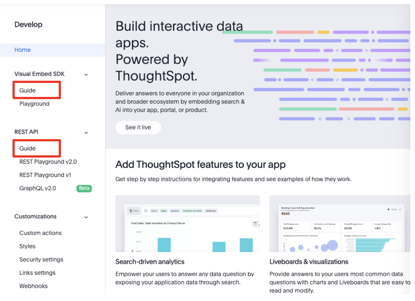Select GraphQL v2.0 in the sidebar
This screenshot has height=301, width=415.
38,188
